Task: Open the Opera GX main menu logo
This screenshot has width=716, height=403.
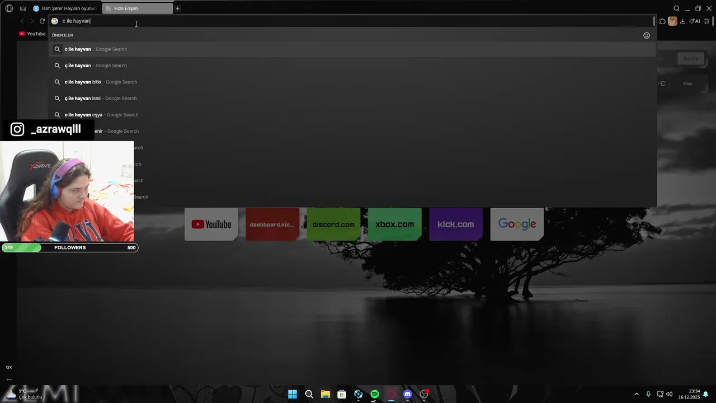Action: click(9, 8)
